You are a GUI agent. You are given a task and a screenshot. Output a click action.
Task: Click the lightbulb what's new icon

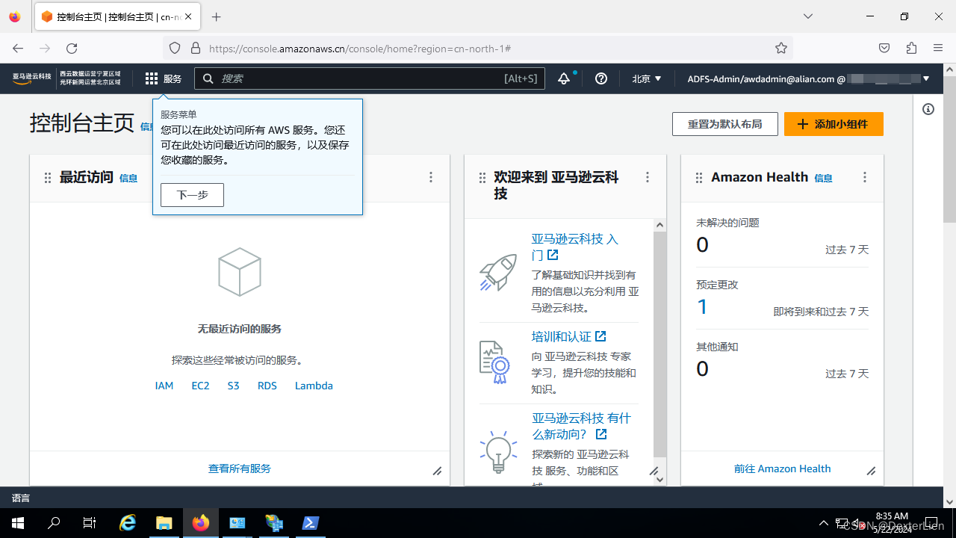click(x=497, y=451)
